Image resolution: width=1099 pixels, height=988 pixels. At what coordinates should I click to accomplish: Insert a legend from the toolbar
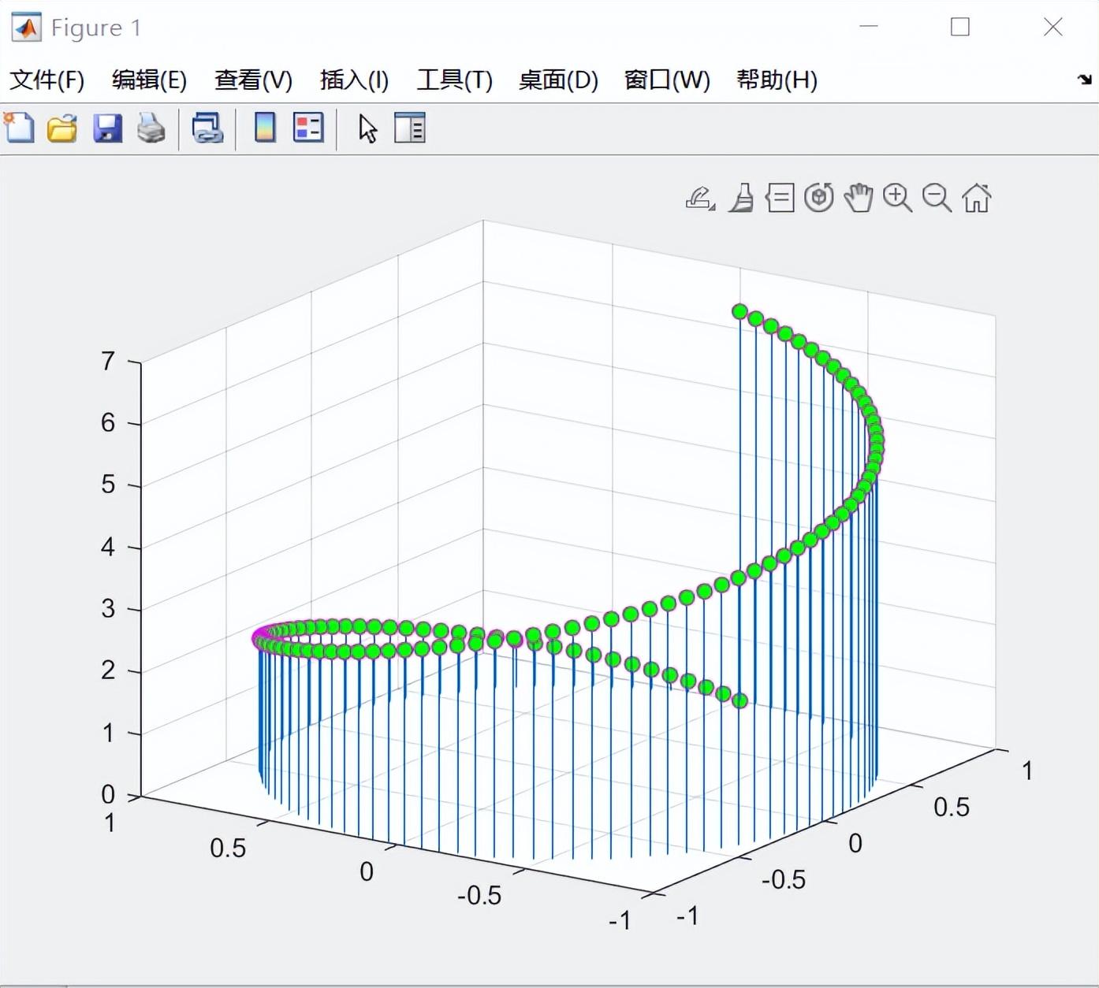point(308,128)
